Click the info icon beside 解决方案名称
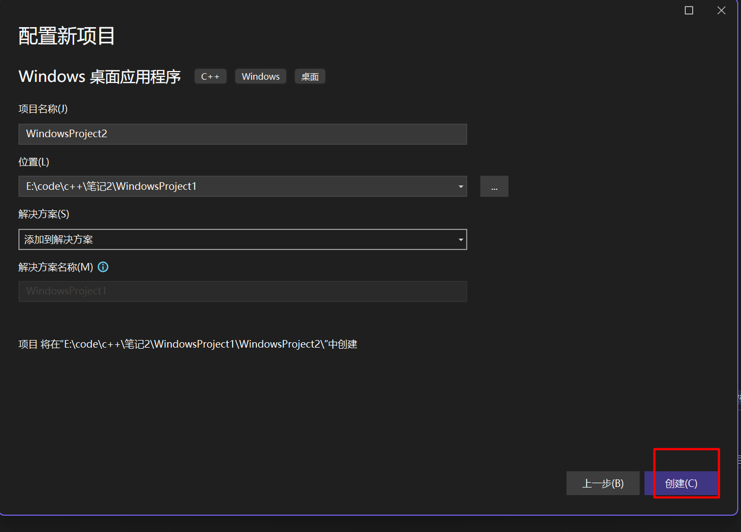741x532 pixels. pyautogui.click(x=103, y=267)
